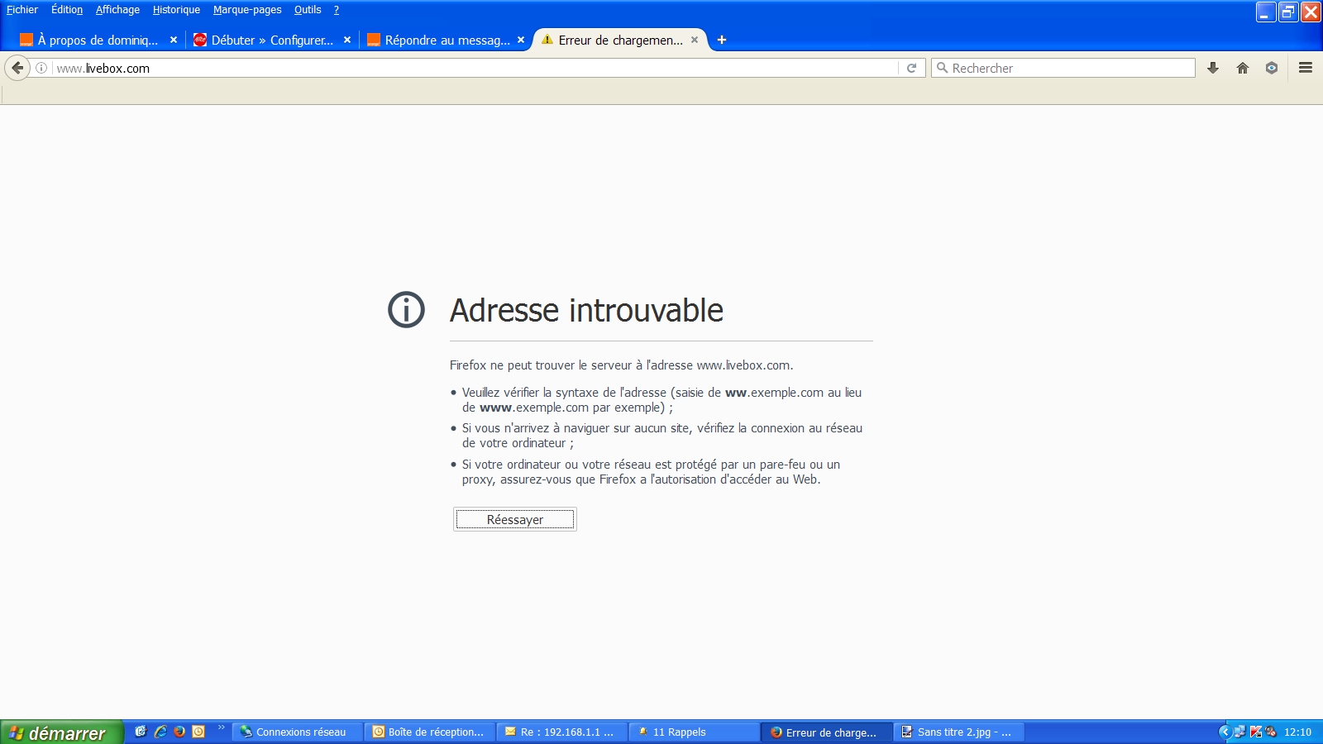Open the Outils menu
Viewport: 1323px width, 744px height.
pos(308,10)
